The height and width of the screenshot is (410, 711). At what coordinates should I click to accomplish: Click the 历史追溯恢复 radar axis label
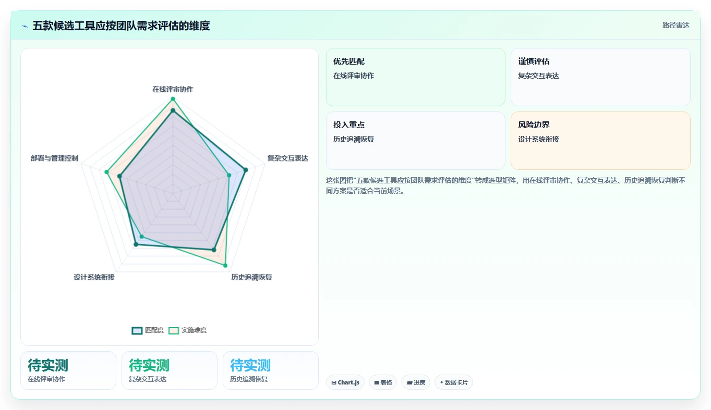click(251, 277)
